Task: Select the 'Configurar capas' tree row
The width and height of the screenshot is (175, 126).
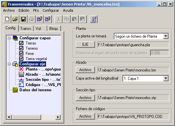Action: (35, 38)
